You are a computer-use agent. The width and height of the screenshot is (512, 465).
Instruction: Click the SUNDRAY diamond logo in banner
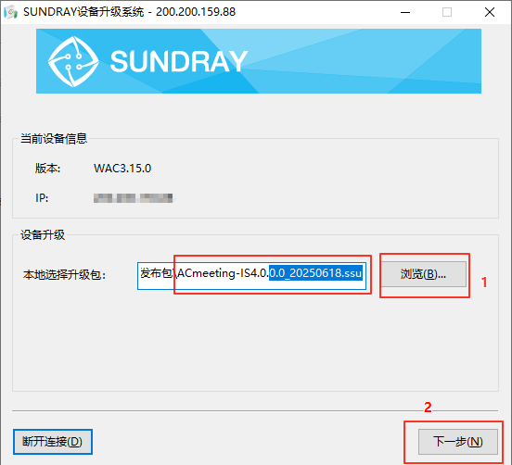(x=73, y=61)
